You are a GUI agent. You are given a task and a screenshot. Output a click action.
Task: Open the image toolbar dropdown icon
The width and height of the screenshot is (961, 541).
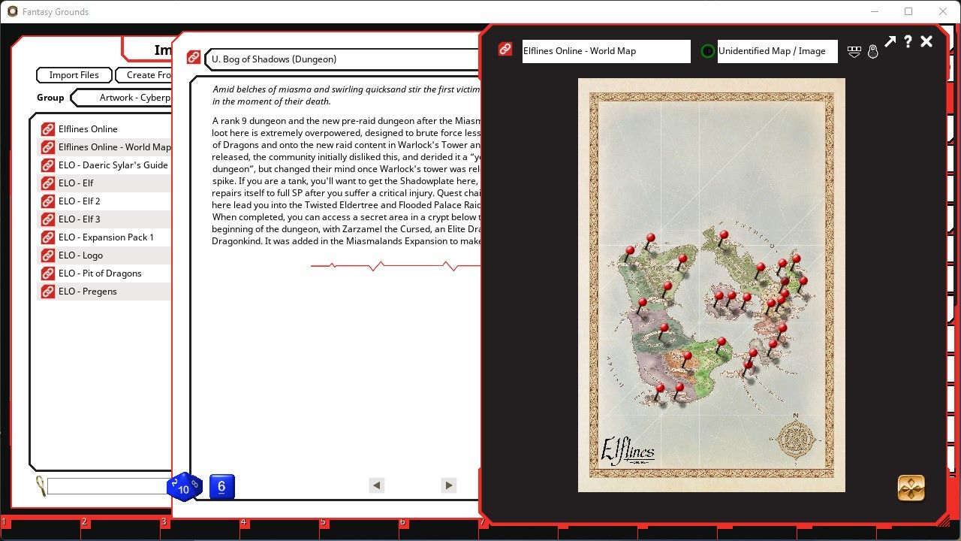coord(854,51)
